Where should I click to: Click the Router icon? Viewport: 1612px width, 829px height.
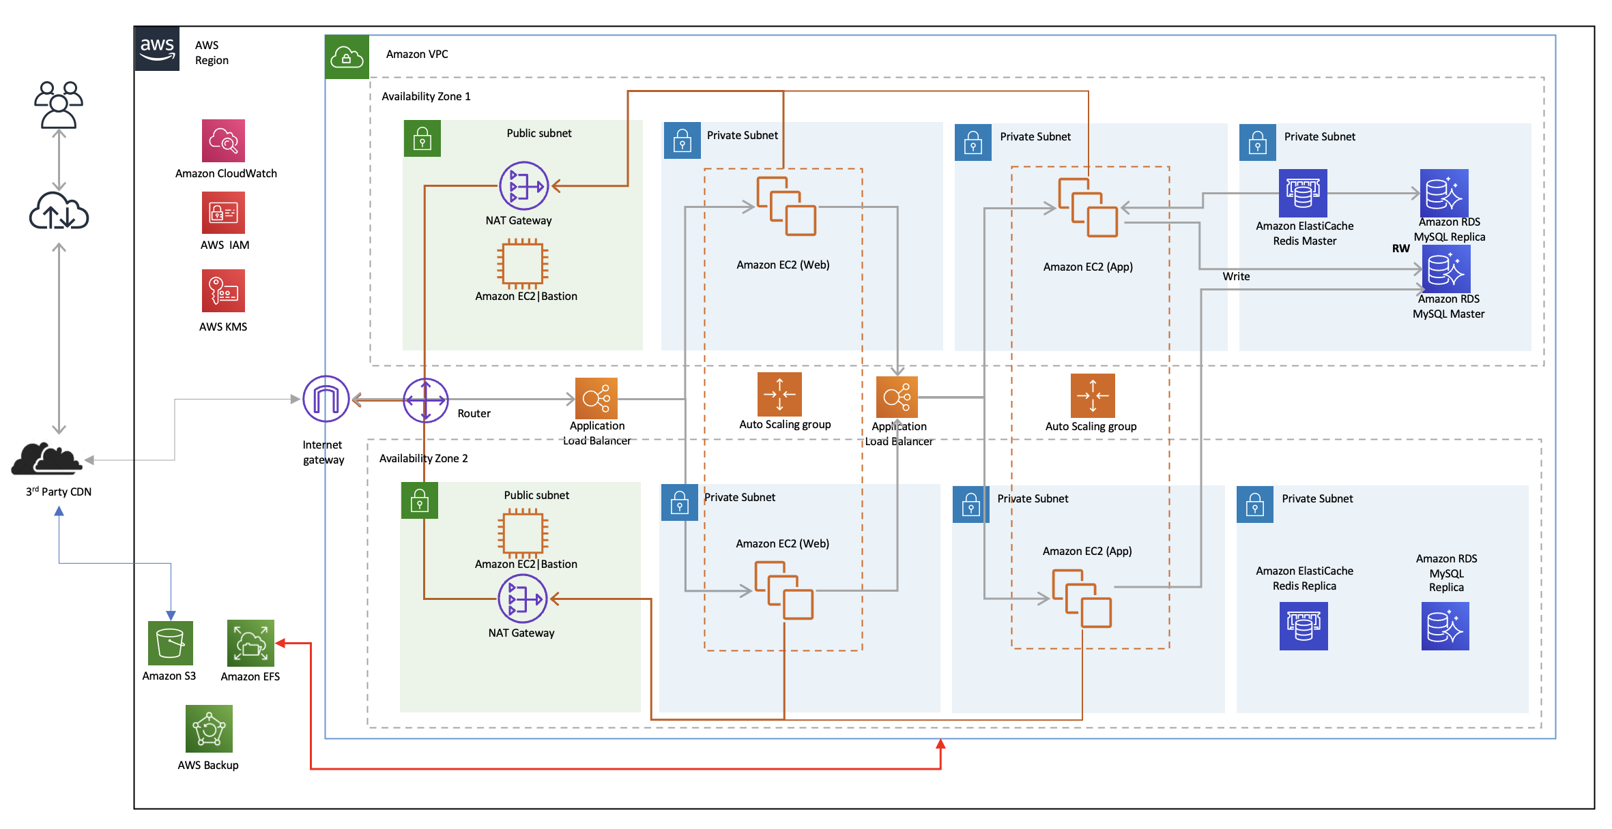tap(425, 400)
